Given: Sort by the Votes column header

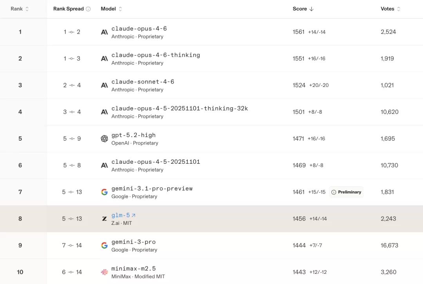Looking at the screenshot, I should (390, 9).
